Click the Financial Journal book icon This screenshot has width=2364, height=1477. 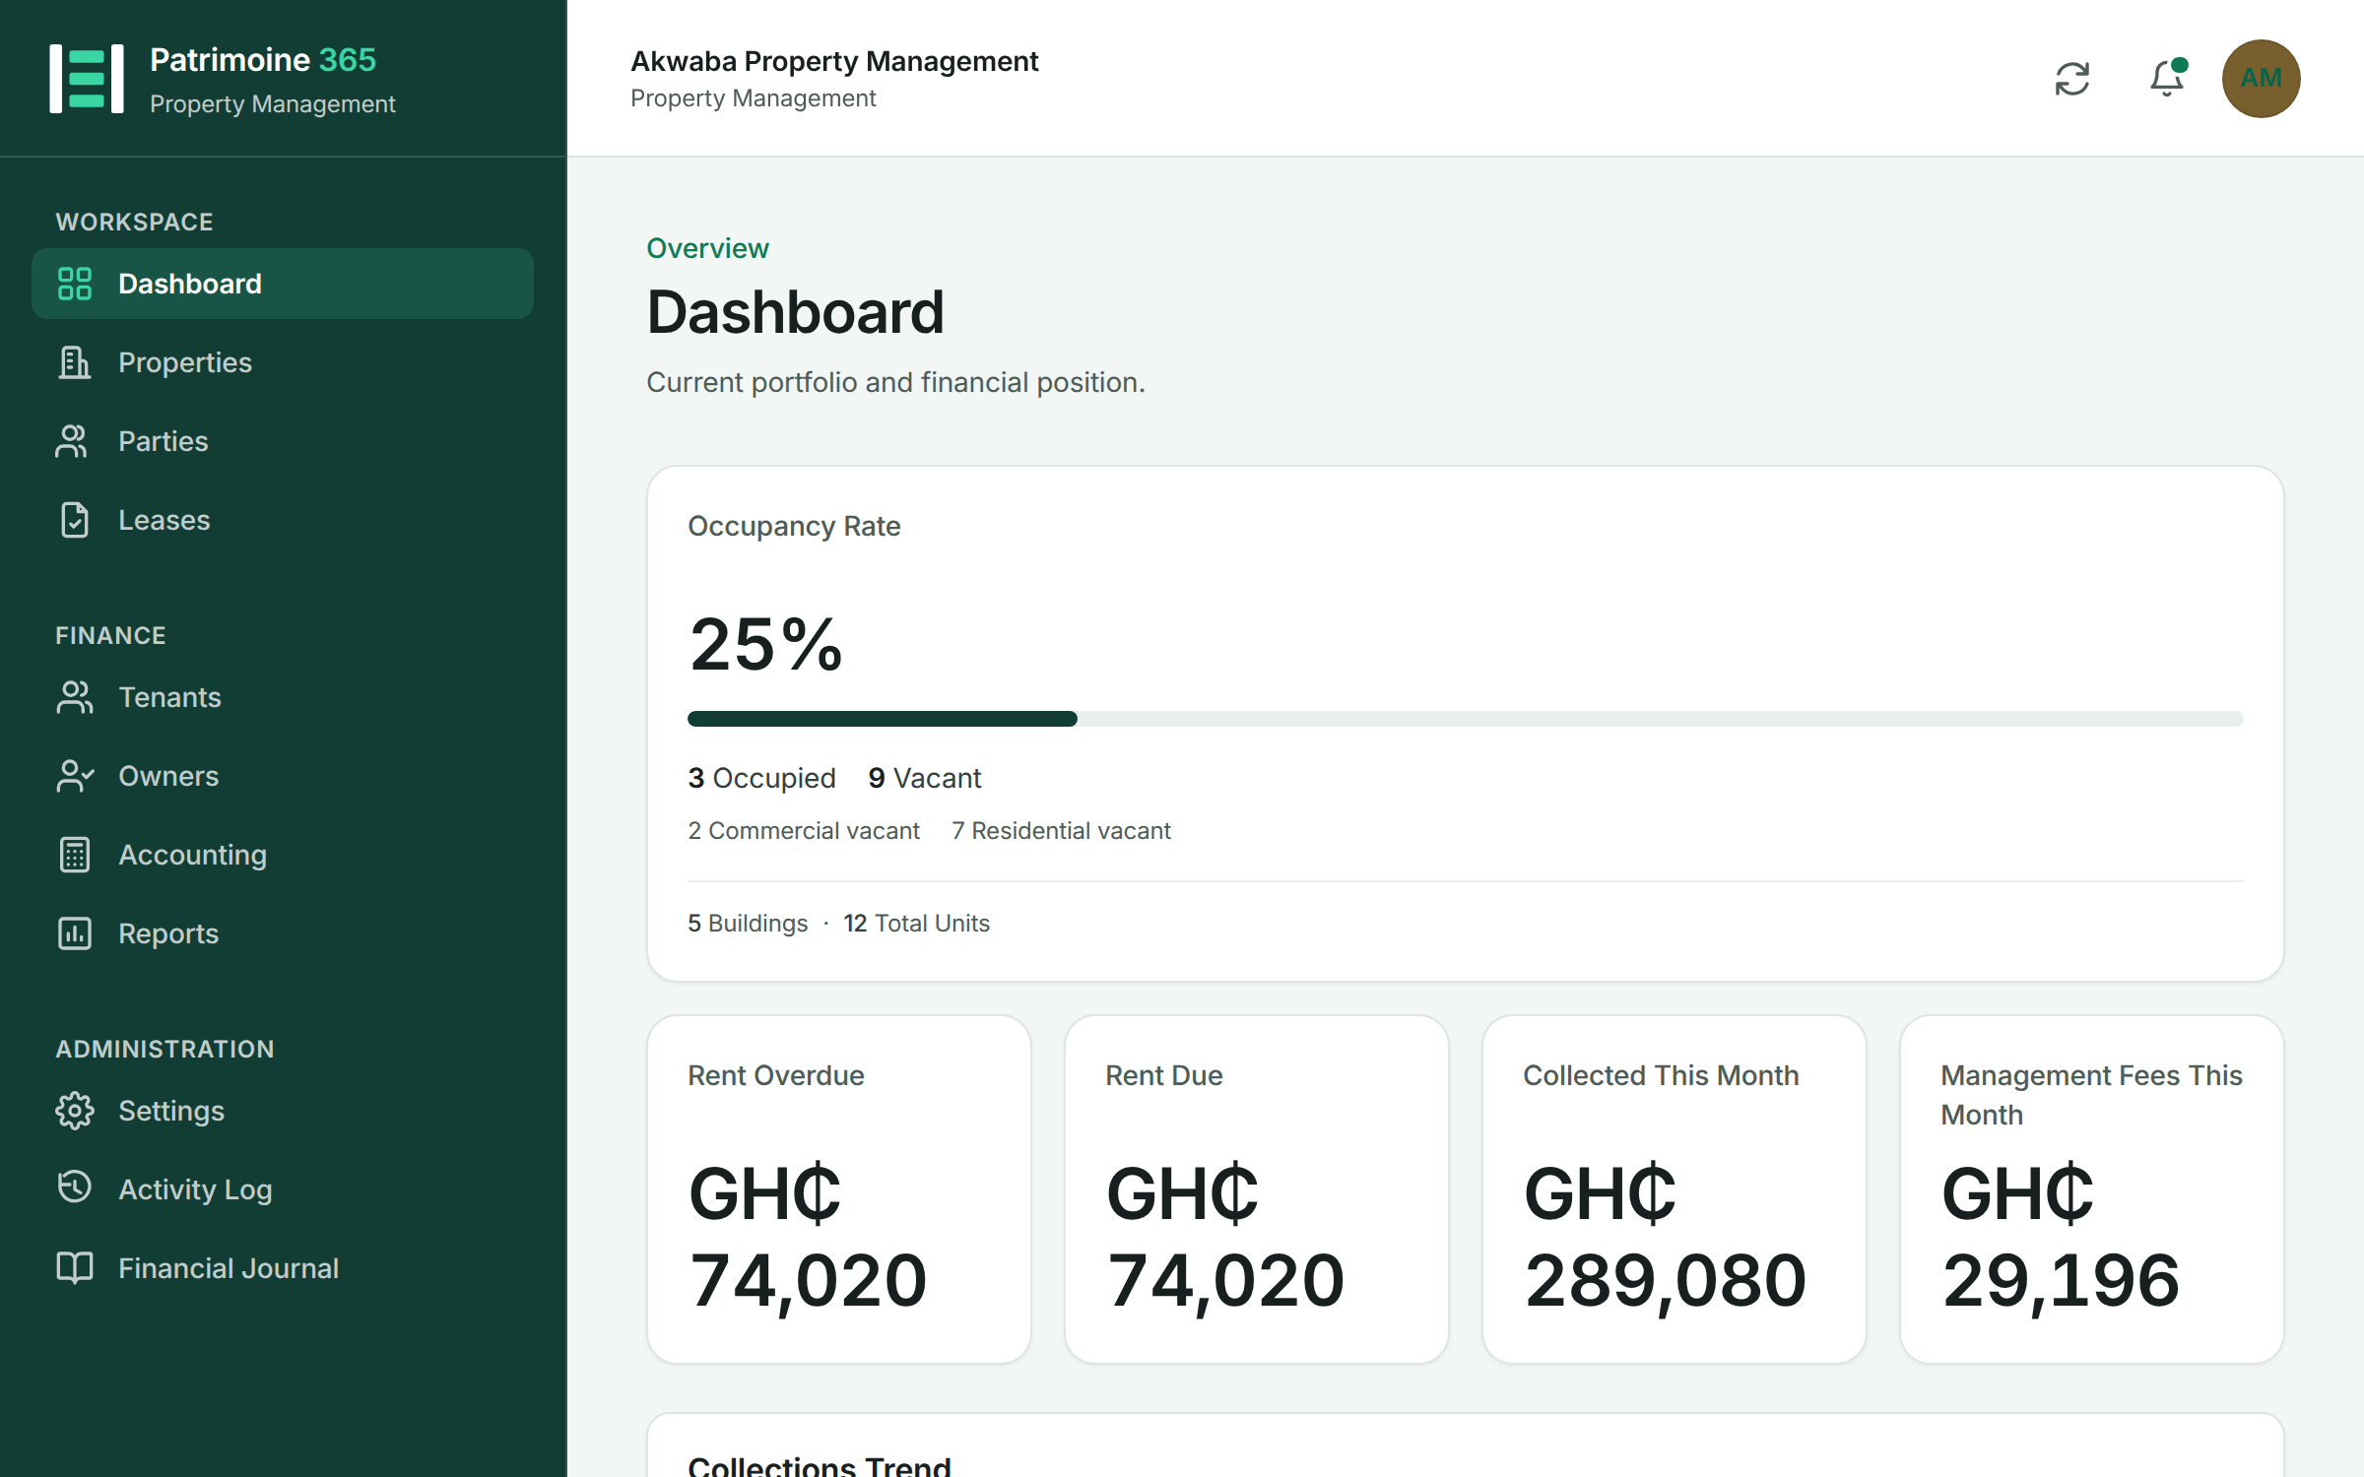75,1268
